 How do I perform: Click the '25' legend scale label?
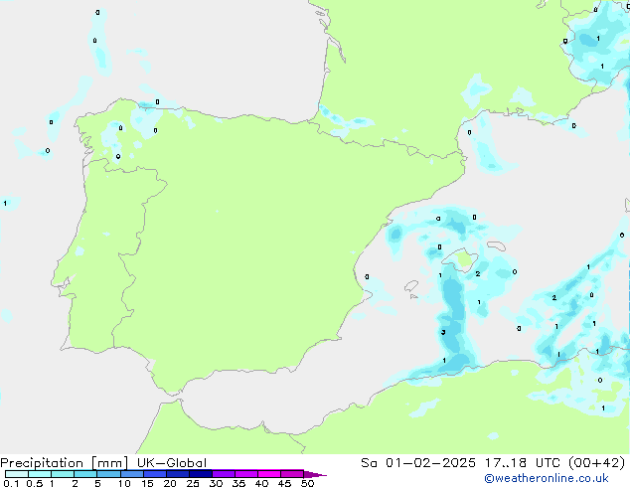[193, 483]
